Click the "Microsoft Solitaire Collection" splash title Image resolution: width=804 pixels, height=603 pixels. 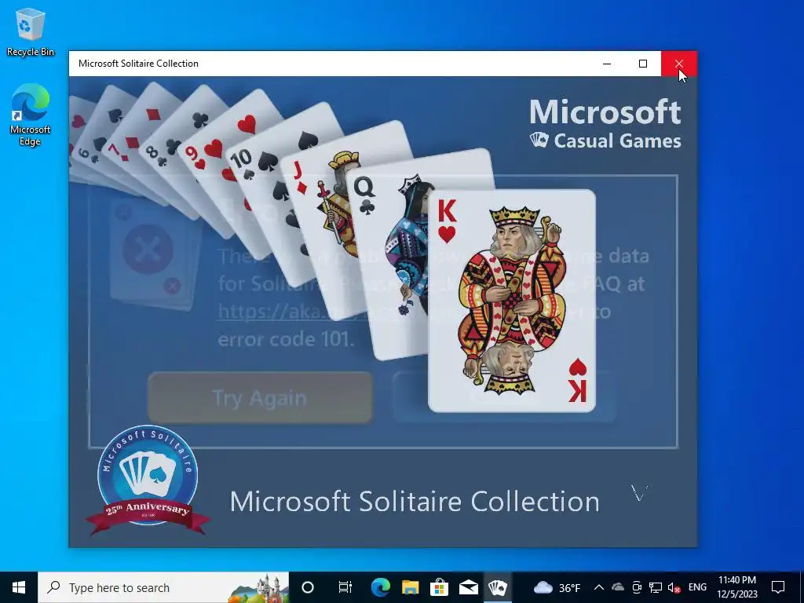tap(415, 501)
